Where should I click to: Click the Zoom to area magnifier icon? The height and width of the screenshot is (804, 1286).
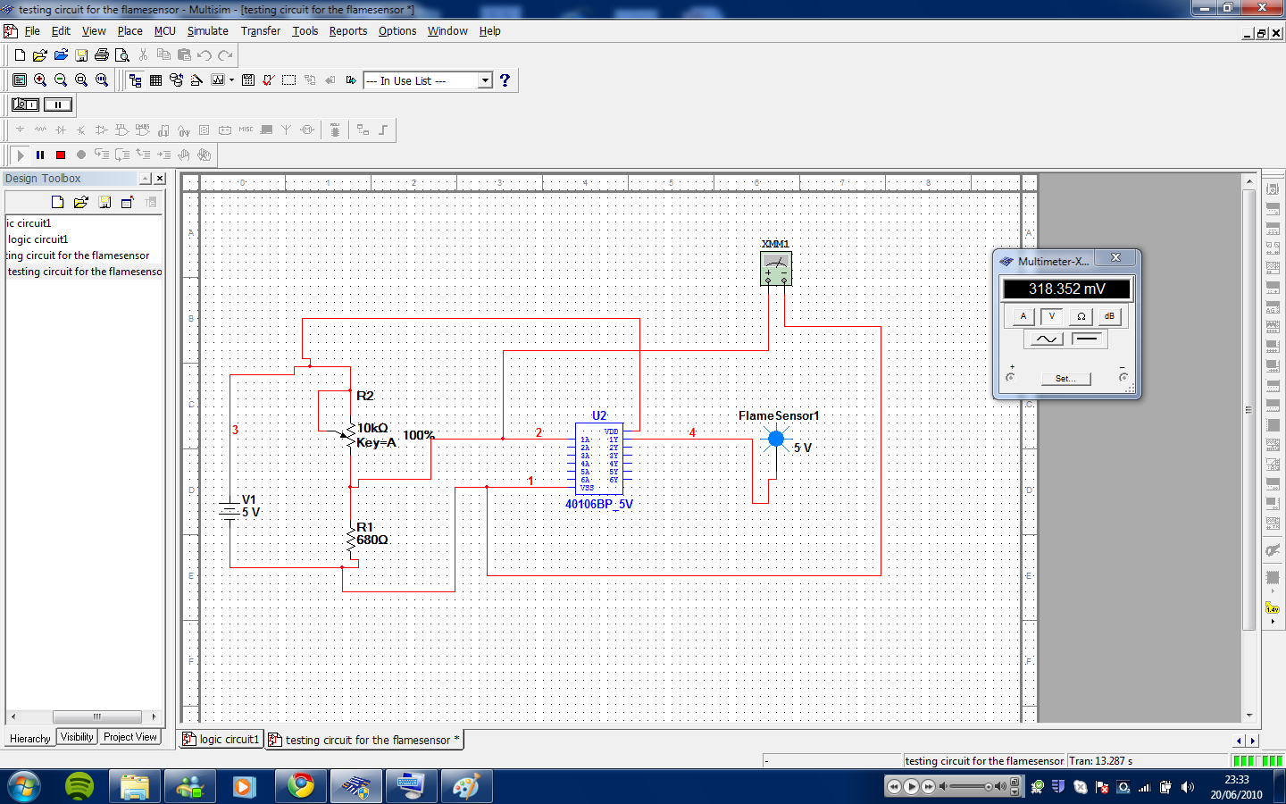pyautogui.click(x=81, y=80)
